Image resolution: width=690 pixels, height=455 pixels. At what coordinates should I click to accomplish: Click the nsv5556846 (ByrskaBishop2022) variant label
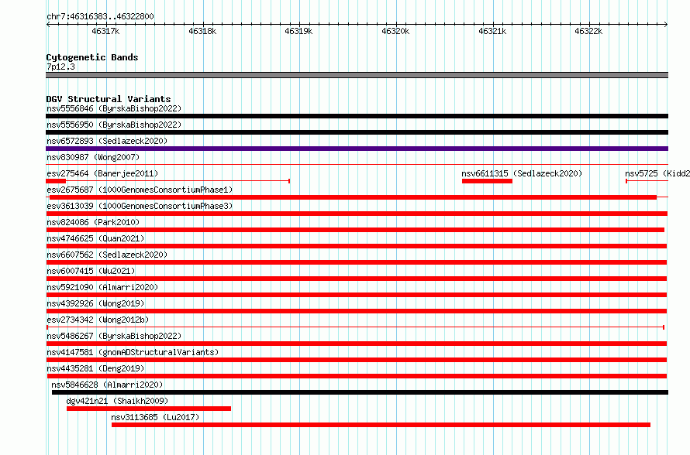click(x=114, y=108)
